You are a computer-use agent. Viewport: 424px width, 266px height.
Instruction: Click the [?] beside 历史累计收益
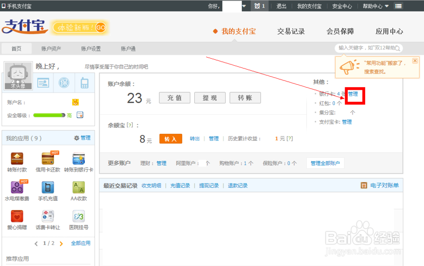point(290,139)
